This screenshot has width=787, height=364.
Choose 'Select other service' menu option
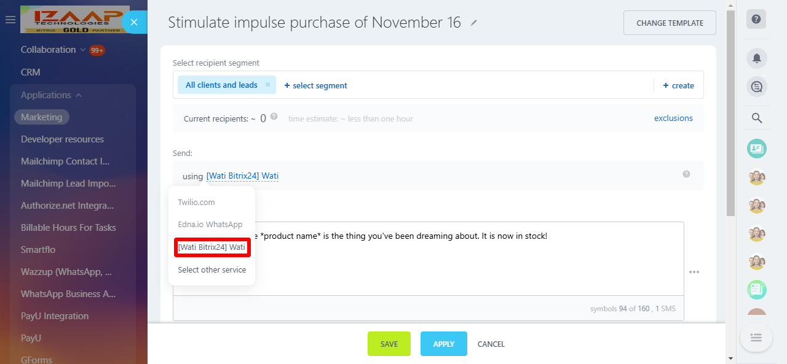point(212,269)
